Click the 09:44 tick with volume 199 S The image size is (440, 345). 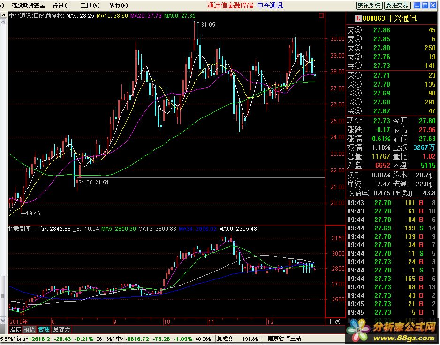(391, 228)
